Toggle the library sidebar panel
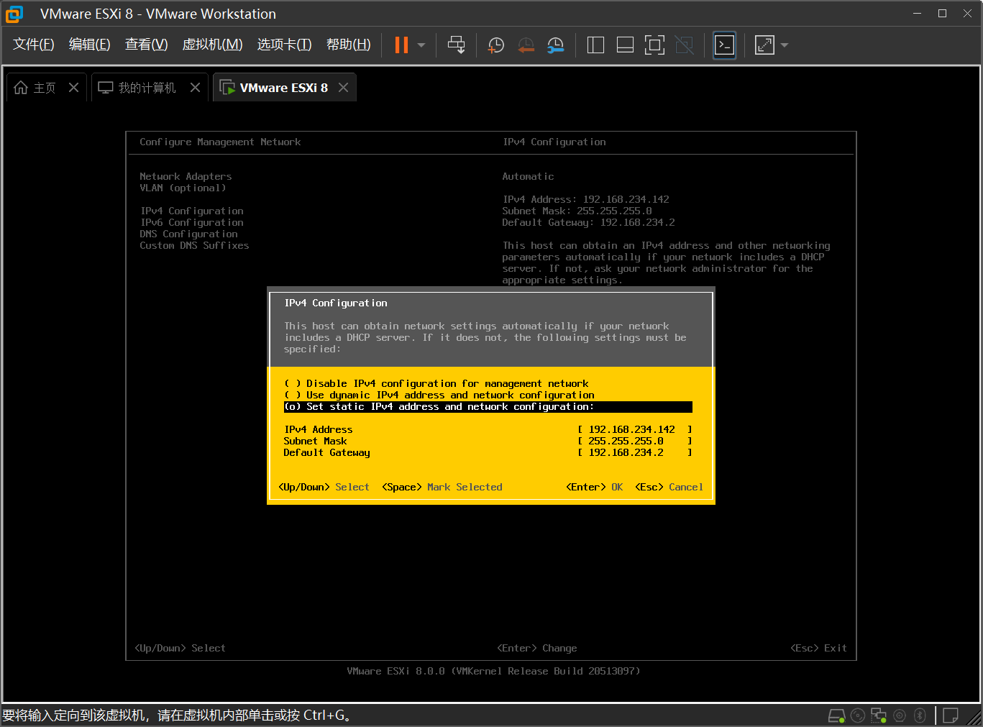983x727 pixels. pos(595,45)
